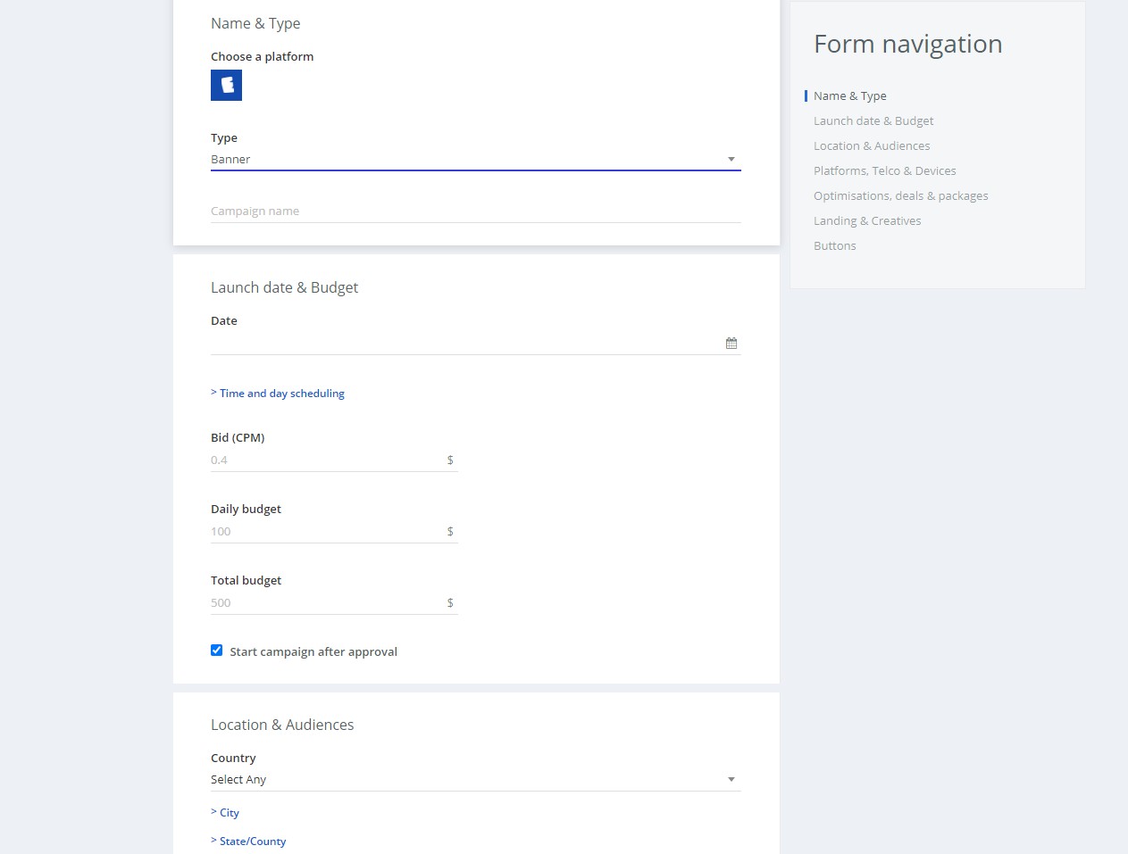Screen dimensions: 1128x854
Task: Click the Launch date & Budget section heading
Action: [284, 288]
